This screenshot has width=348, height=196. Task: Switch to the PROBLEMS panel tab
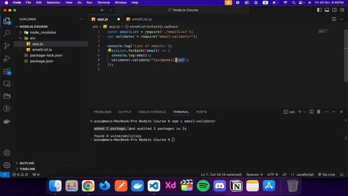coord(103,112)
